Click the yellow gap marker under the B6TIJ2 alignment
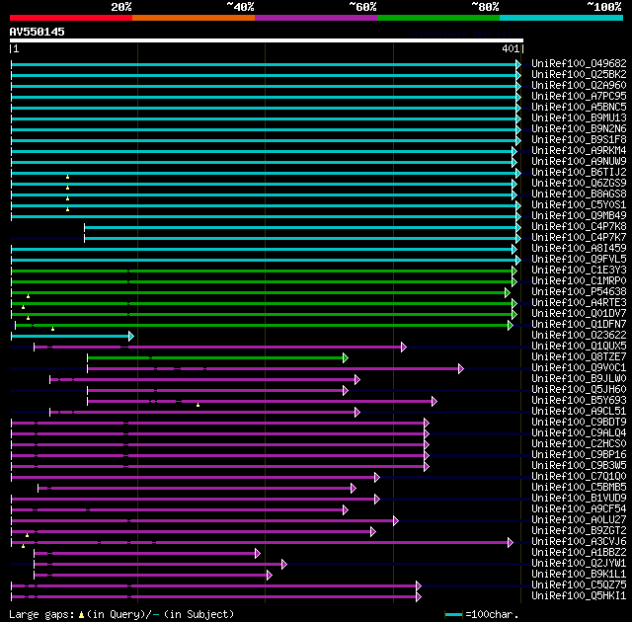Viewport: 632px width, 622px height. pos(68,177)
